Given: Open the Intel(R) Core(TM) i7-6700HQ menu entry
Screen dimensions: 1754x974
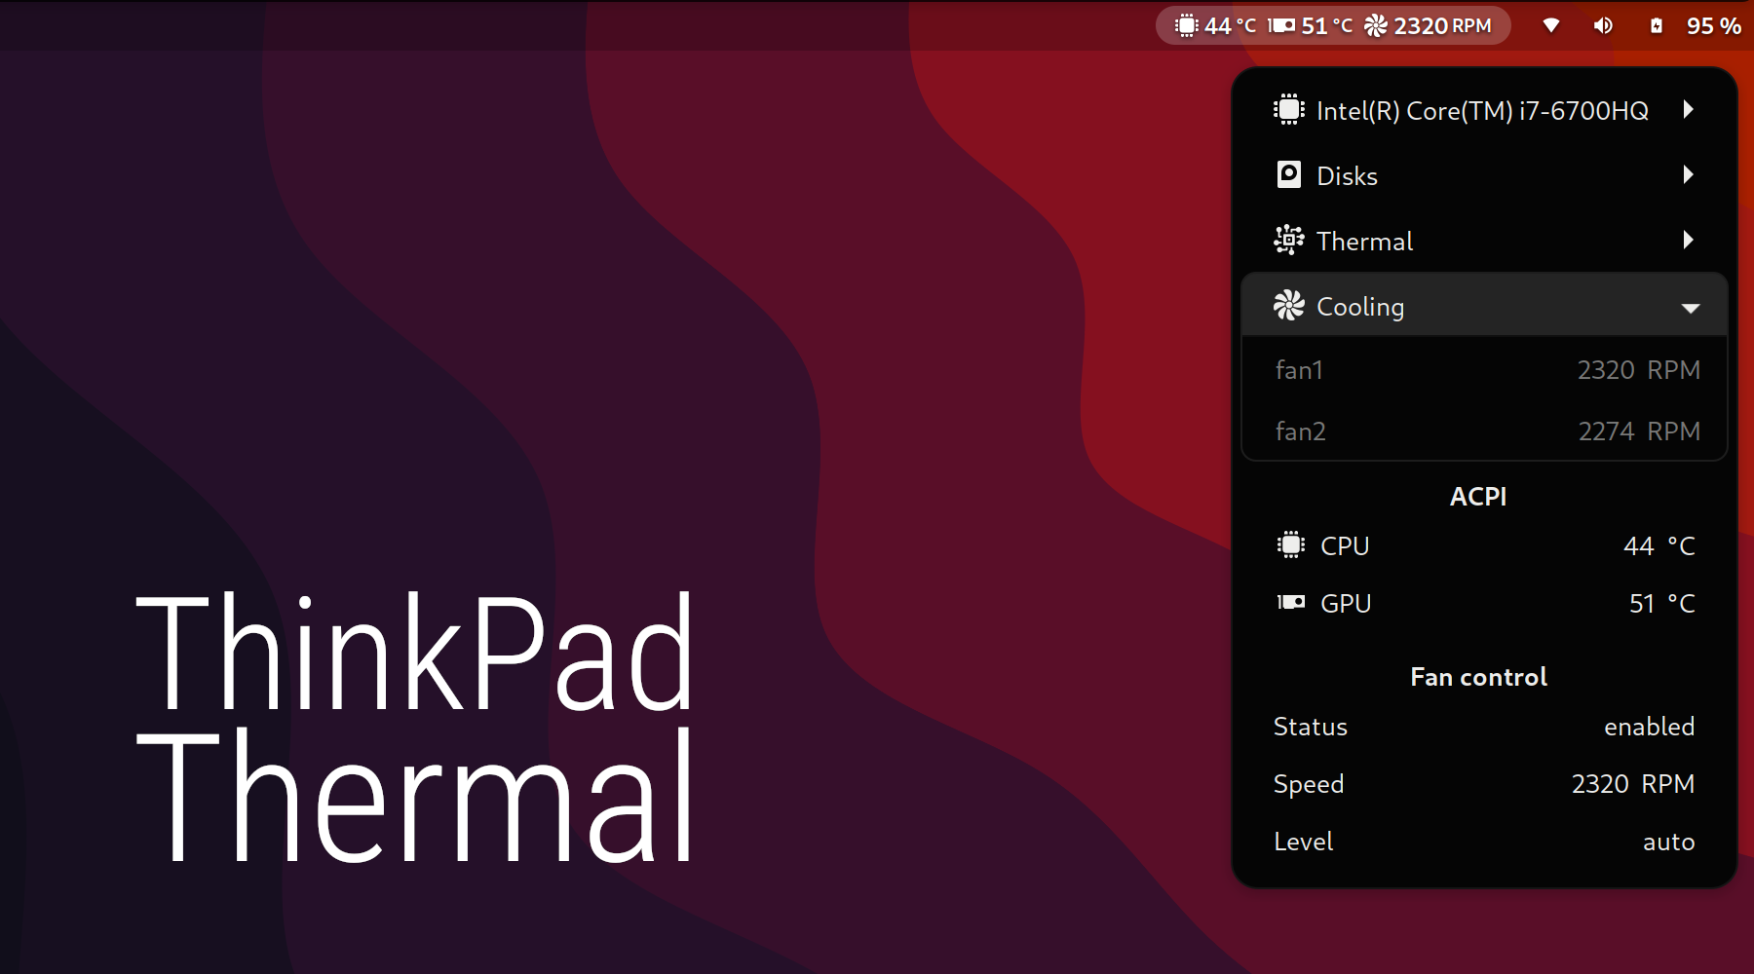Looking at the screenshot, I should (x=1484, y=109).
